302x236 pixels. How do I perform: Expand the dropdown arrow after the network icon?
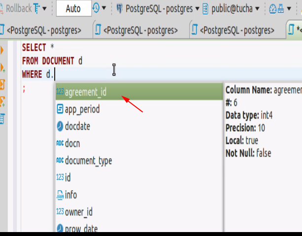[x=289, y=9]
